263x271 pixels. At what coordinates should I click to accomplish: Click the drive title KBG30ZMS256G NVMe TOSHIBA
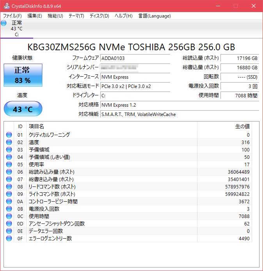131,47
